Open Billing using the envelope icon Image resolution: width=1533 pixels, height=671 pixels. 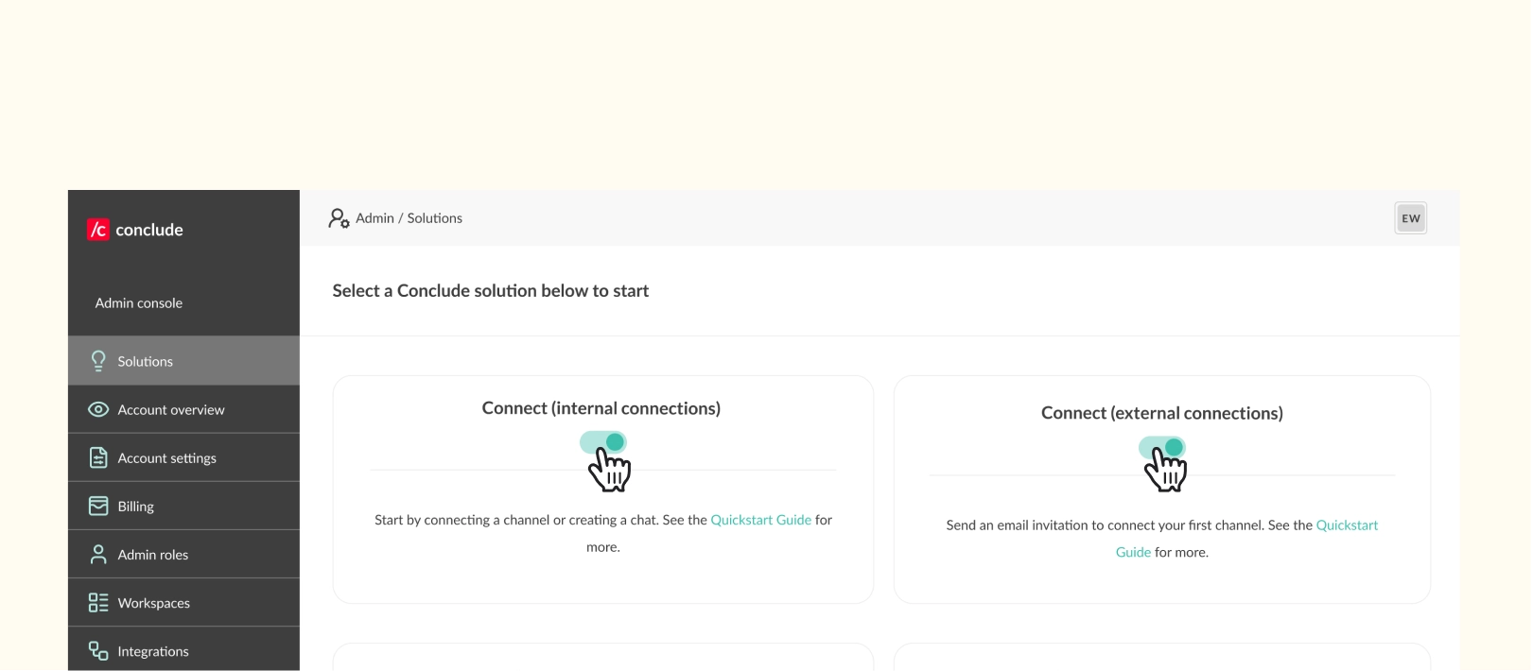click(96, 506)
